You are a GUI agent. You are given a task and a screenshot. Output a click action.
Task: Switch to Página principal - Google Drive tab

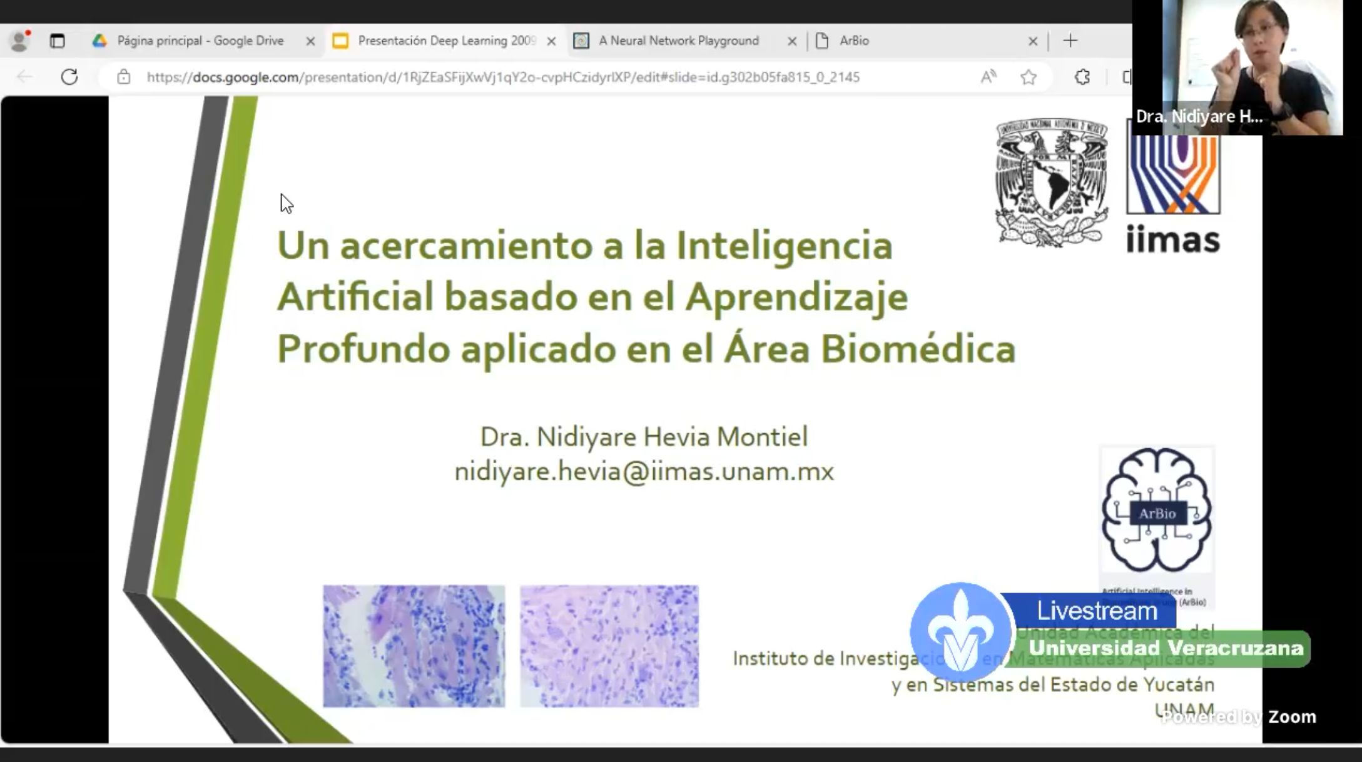(x=200, y=41)
